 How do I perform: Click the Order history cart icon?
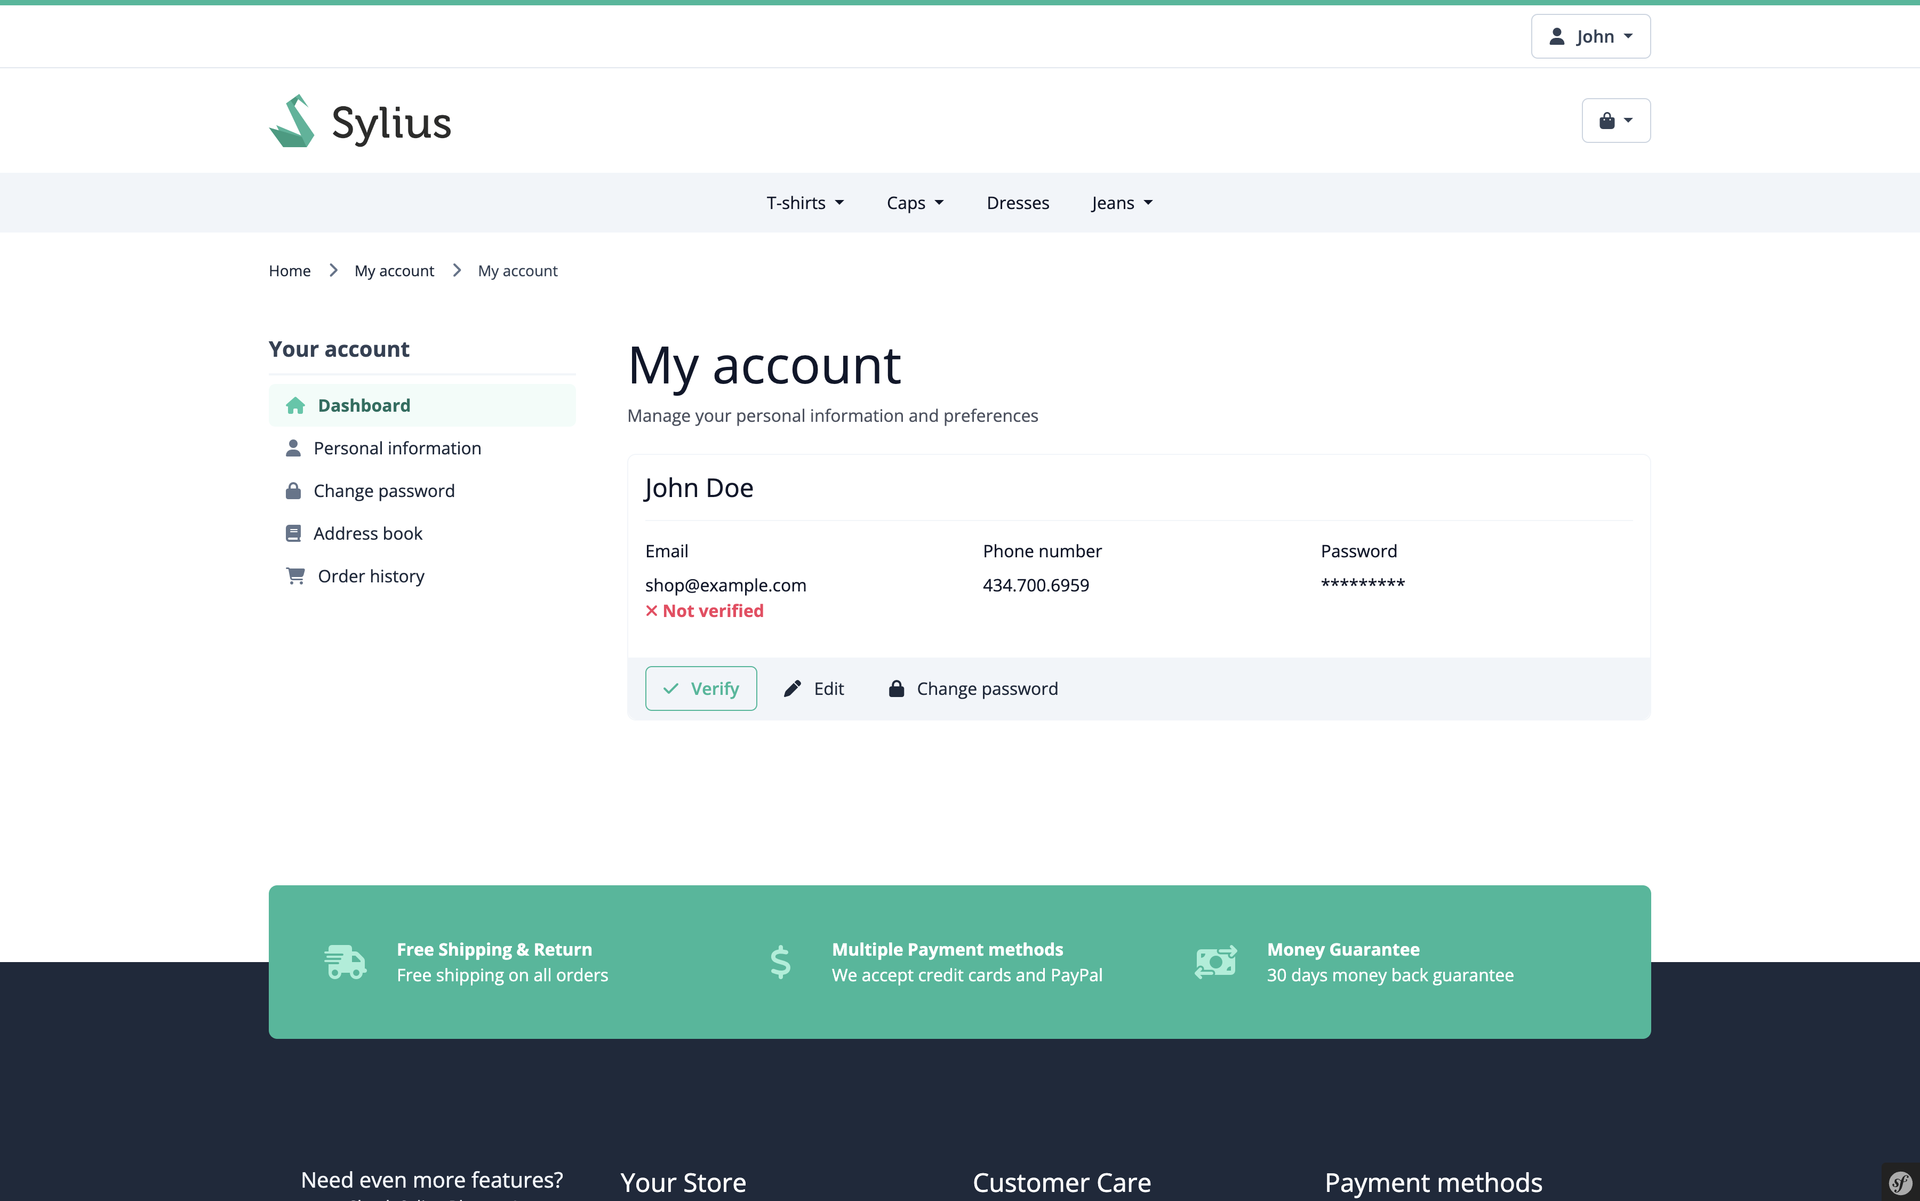pos(295,576)
